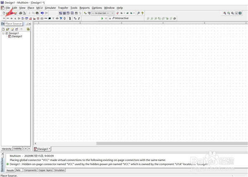Image resolution: width=248 pixels, height=177 pixels.
Task: Click the yellow Help question mark icon
Action: (x=142, y=13)
